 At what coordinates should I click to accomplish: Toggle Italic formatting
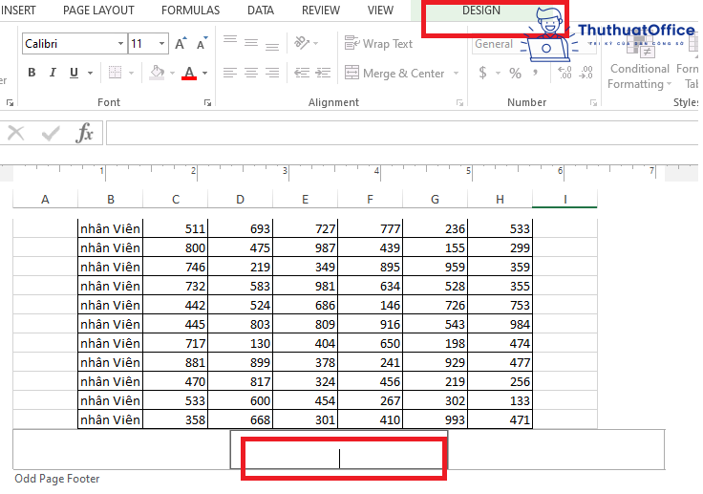coord(53,73)
